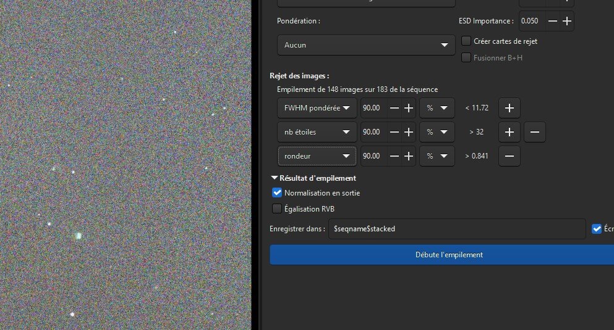The height and width of the screenshot is (330, 614).
Task: Edit ESD Importance value 0.050
Action: coord(532,21)
